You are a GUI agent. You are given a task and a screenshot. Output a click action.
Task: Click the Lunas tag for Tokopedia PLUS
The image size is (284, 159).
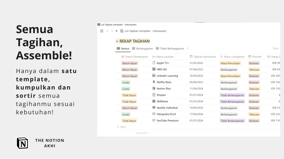click(x=126, y=115)
